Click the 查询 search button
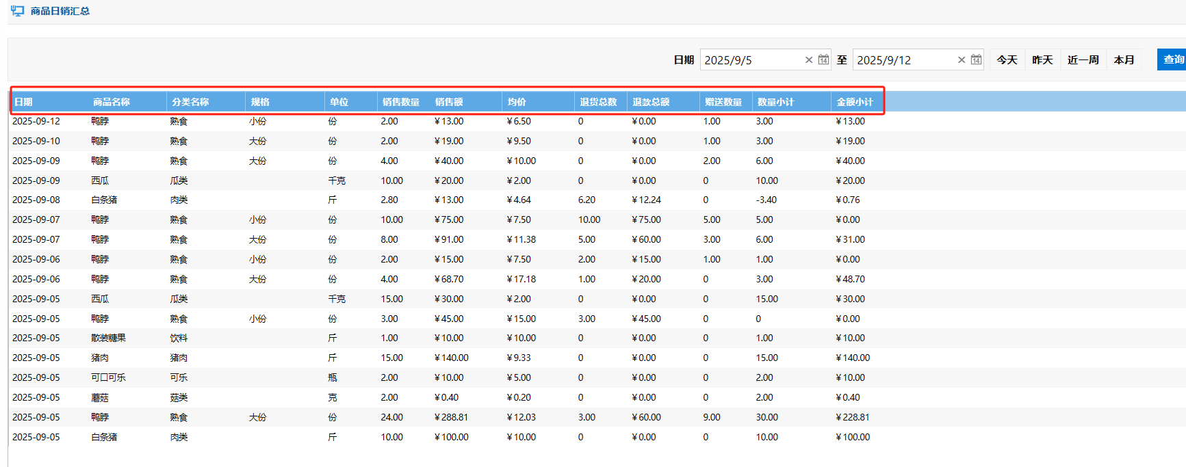The image size is (1186, 467). click(1172, 59)
